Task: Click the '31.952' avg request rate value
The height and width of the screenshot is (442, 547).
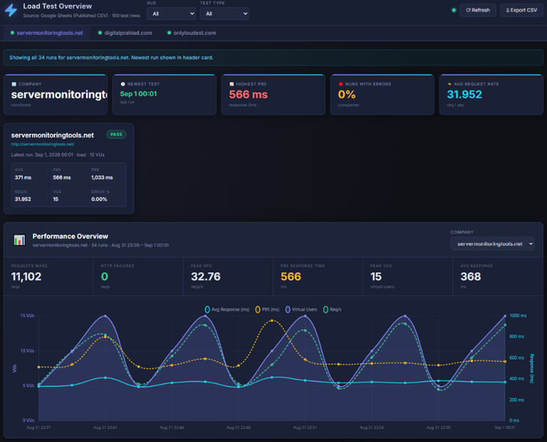Action: click(x=464, y=95)
